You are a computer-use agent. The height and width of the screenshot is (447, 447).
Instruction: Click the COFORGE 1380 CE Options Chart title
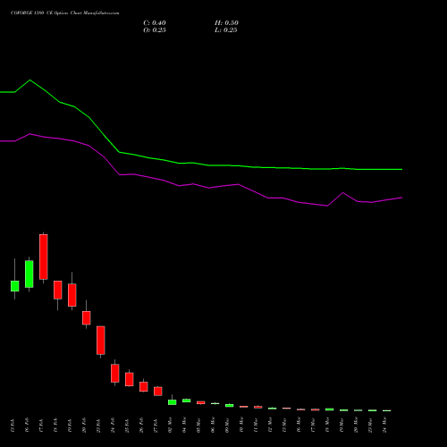pyautogui.click(x=65, y=13)
